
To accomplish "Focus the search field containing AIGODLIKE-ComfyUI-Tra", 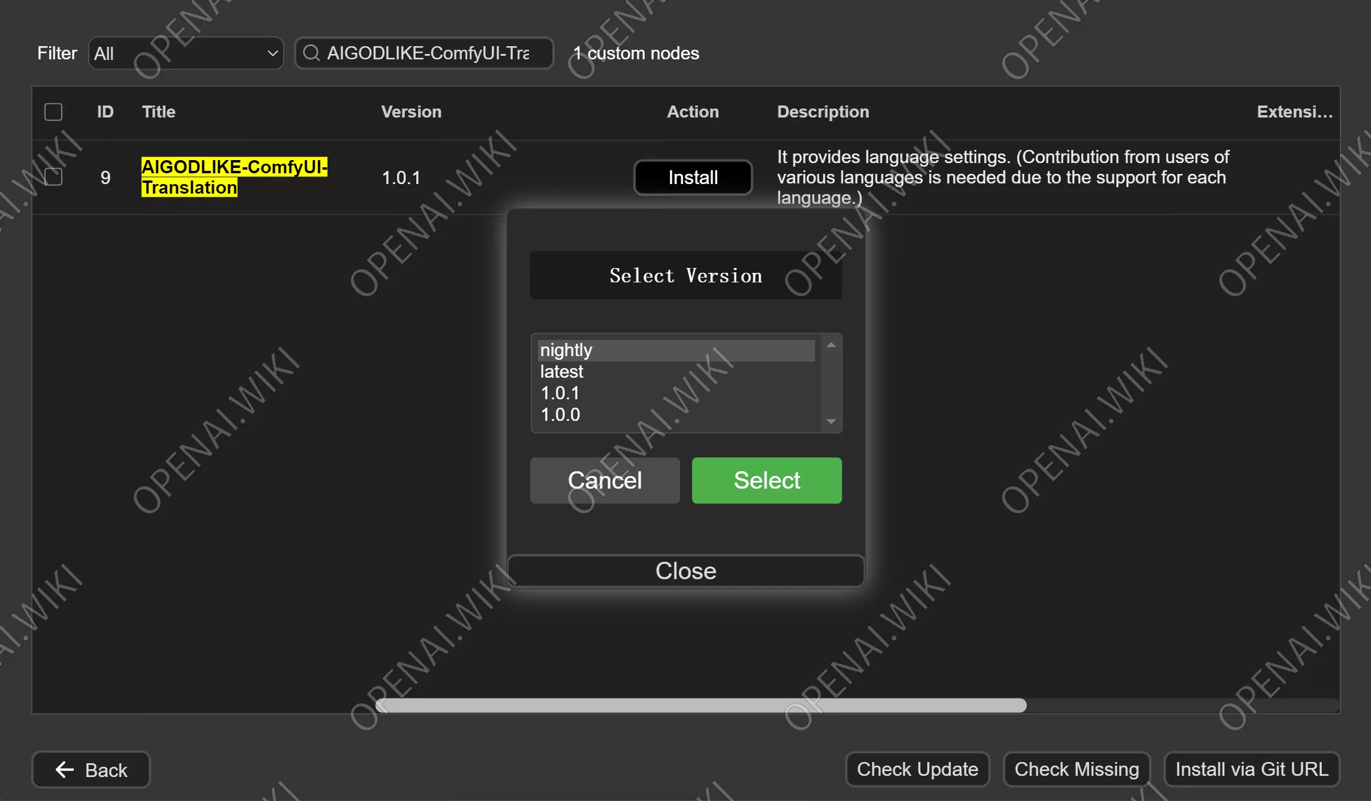I will [425, 53].
